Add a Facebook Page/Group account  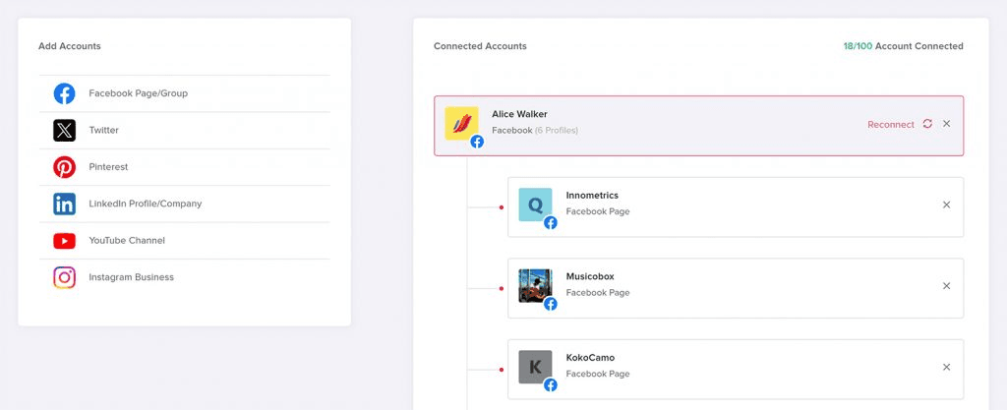pos(184,93)
